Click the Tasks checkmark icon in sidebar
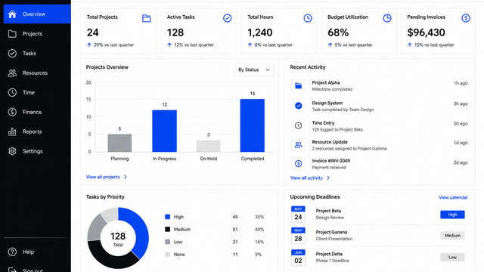Screen dimensions: 484x272 pyautogui.click(x=12, y=54)
